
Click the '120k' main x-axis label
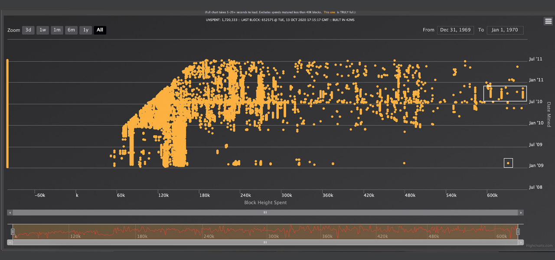(163, 195)
